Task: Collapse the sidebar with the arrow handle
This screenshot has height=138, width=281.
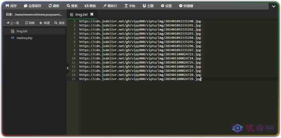Action: tap(68, 68)
